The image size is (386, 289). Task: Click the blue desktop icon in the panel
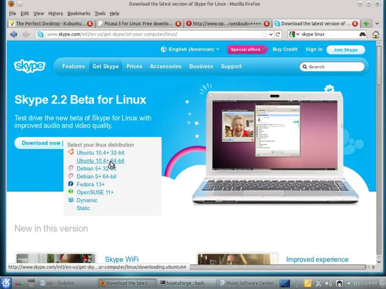(x=285, y=283)
